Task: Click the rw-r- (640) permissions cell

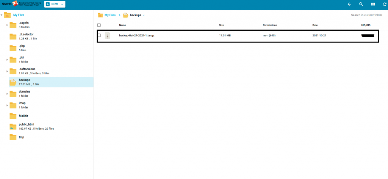Action: click(269, 36)
